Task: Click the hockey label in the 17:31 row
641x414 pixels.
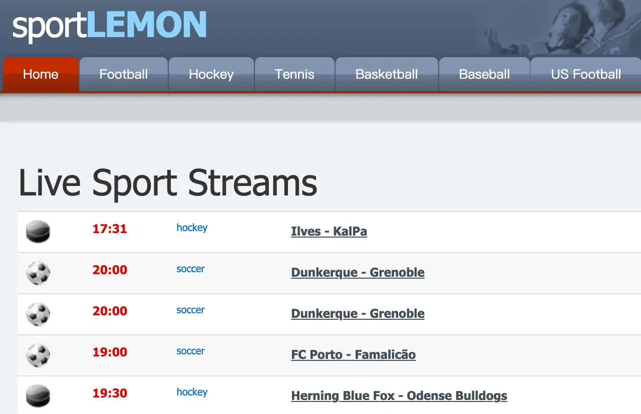Action: click(x=192, y=228)
